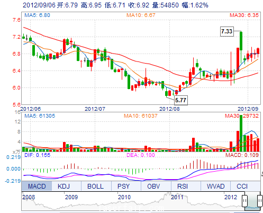Click the 2010 timeline overview marker

[124, 197]
